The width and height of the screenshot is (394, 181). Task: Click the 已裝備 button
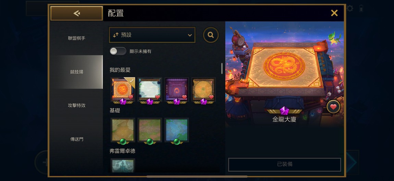coord(284,165)
